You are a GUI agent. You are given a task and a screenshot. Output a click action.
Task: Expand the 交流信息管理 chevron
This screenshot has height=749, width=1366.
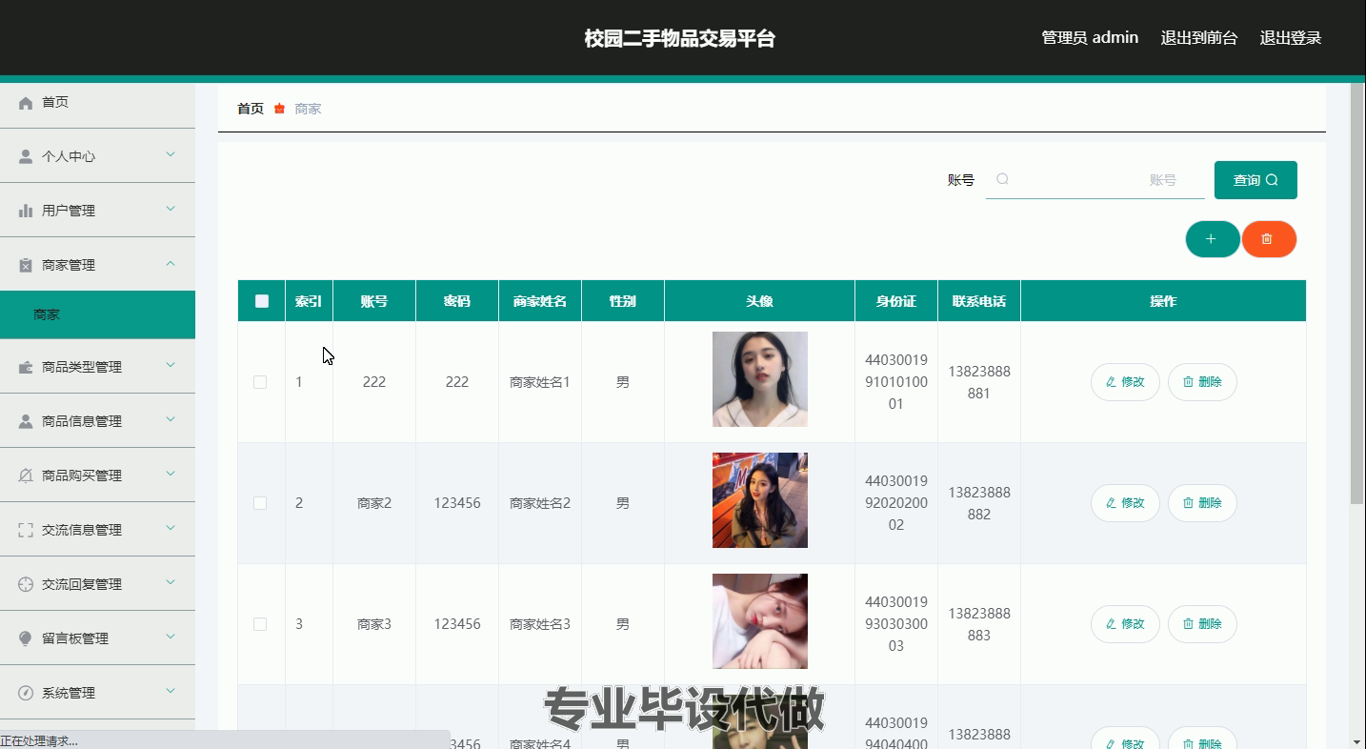171,528
